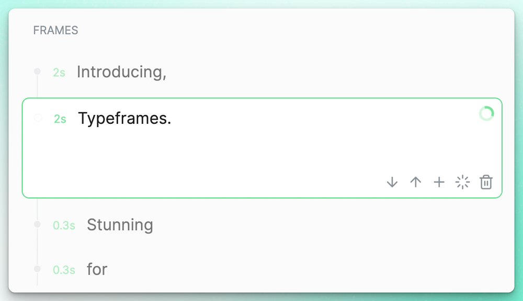Click the timeline dot beside 'for'

[37, 269]
